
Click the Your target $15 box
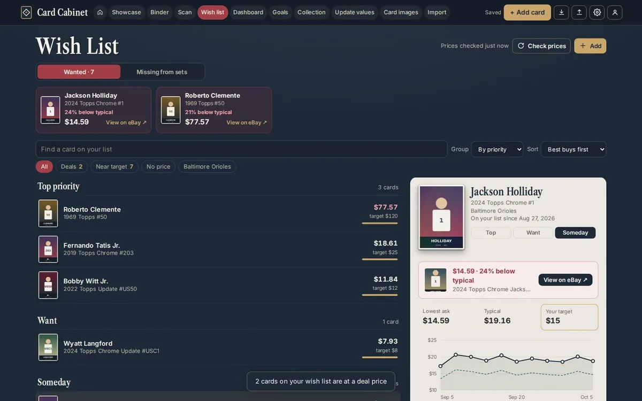[x=569, y=317]
